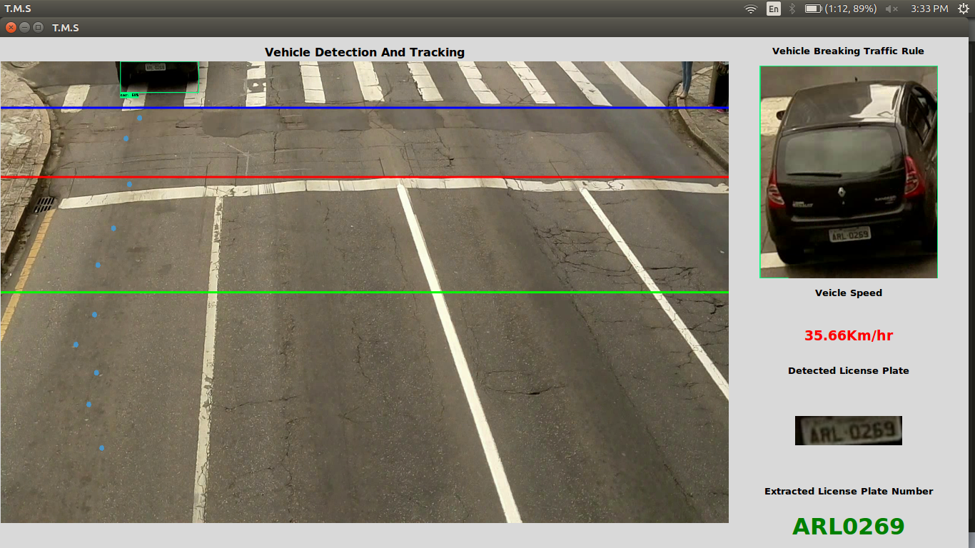Click the green detection box around car
This screenshot has height=548, width=975.
click(x=159, y=78)
